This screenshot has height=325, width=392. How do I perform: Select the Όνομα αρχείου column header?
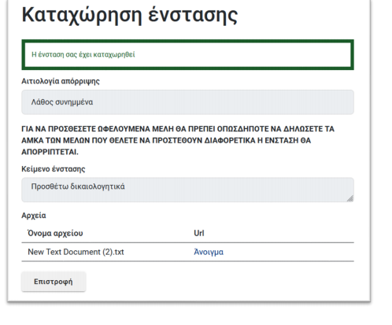[x=55, y=233]
